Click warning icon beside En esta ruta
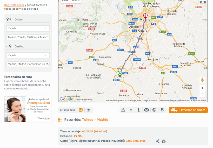 coord(89,110)
